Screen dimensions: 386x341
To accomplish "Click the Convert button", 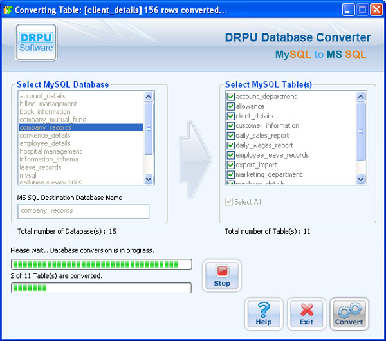I will coord(349,314).
